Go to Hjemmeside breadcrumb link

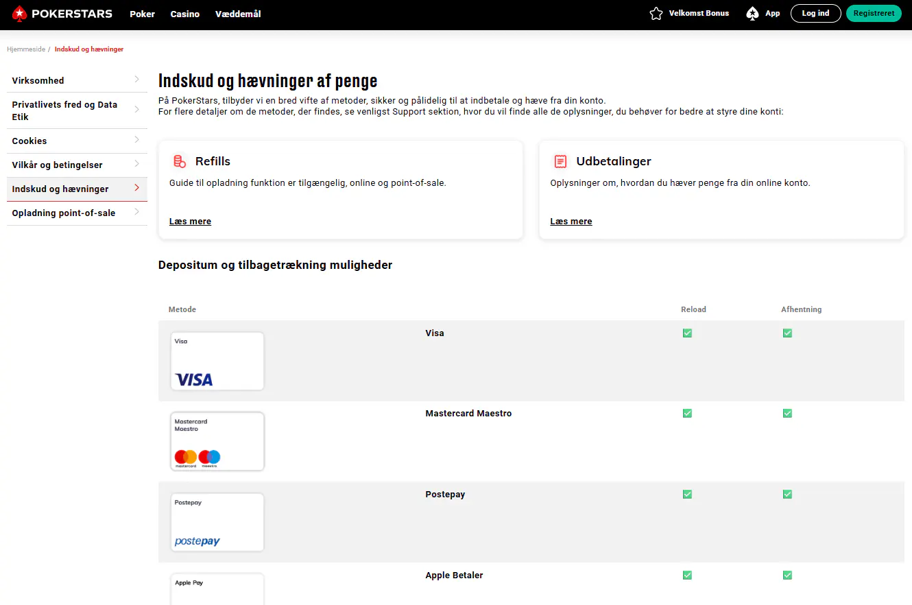click(26, 49)
